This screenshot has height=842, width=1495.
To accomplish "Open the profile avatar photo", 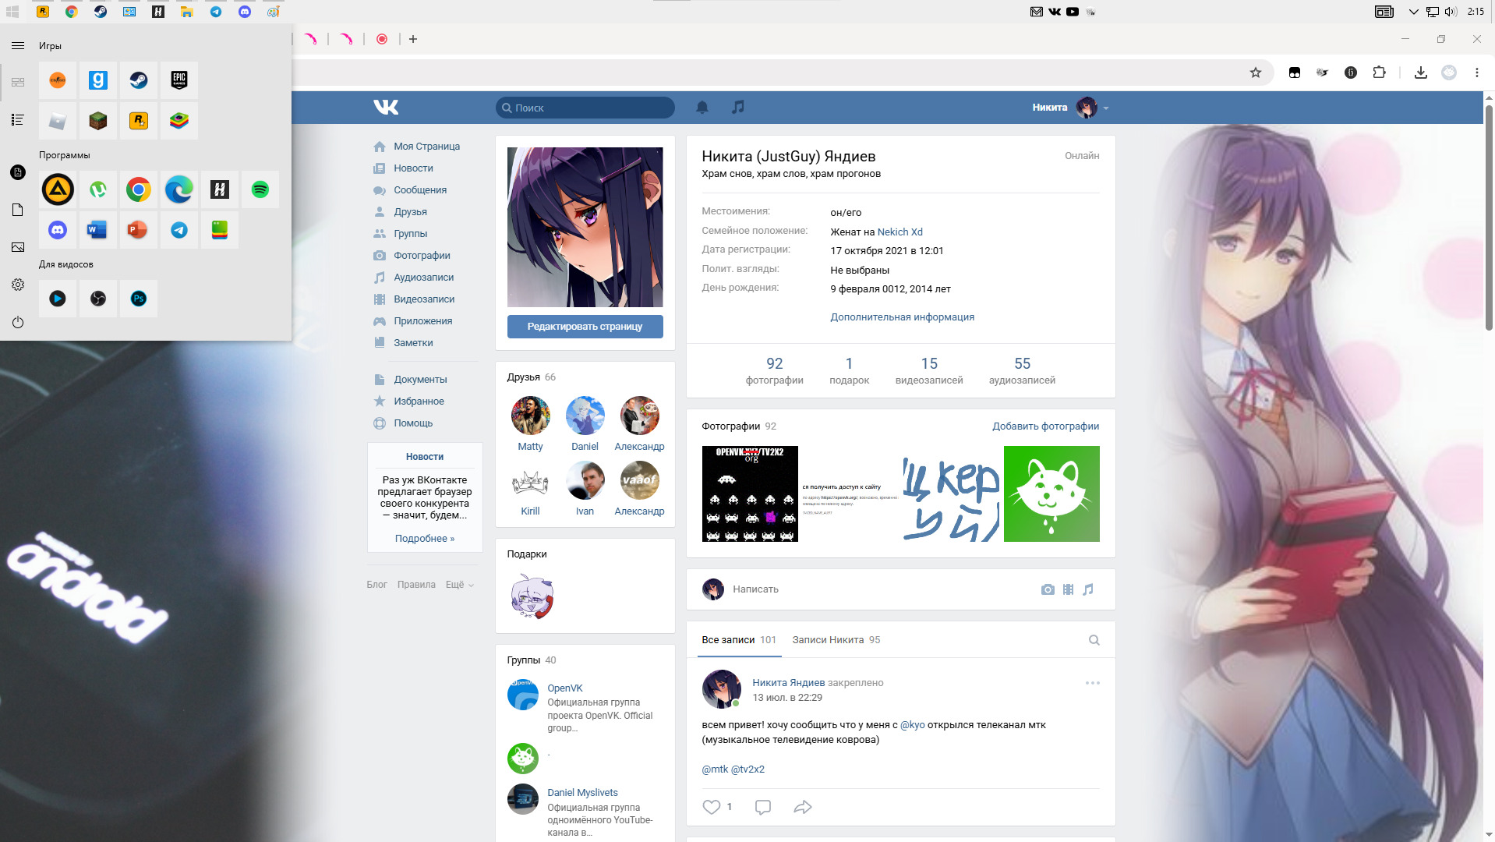I will pyautogui.click(x=585, y=228).
